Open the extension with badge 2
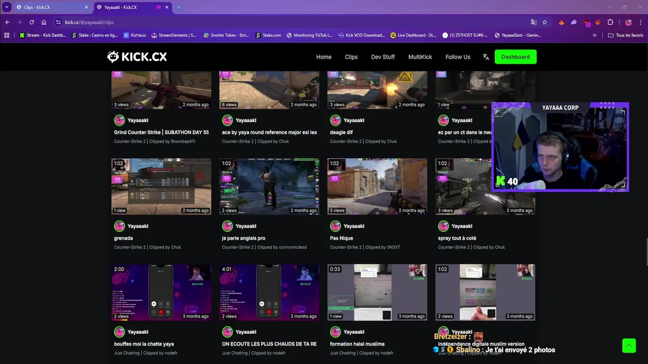Viewport: 648px width, 364px height. pos(586,23)
